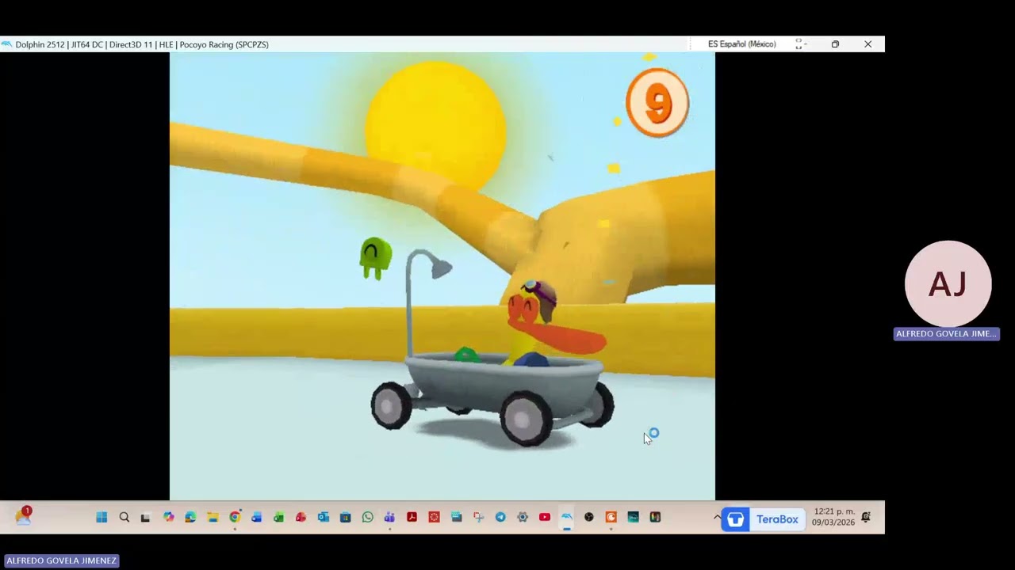
Task: Restore down the Dolphin window
Action: click(x=835, y=44)
